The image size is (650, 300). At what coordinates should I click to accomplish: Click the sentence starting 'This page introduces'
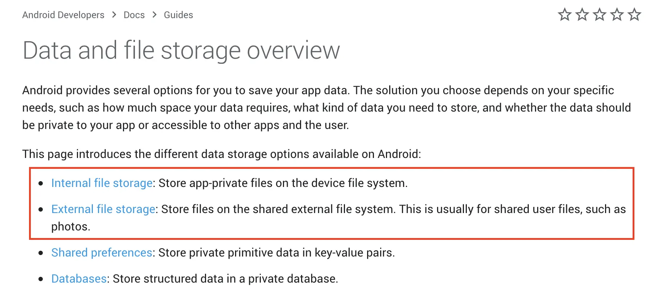point(222,154)
